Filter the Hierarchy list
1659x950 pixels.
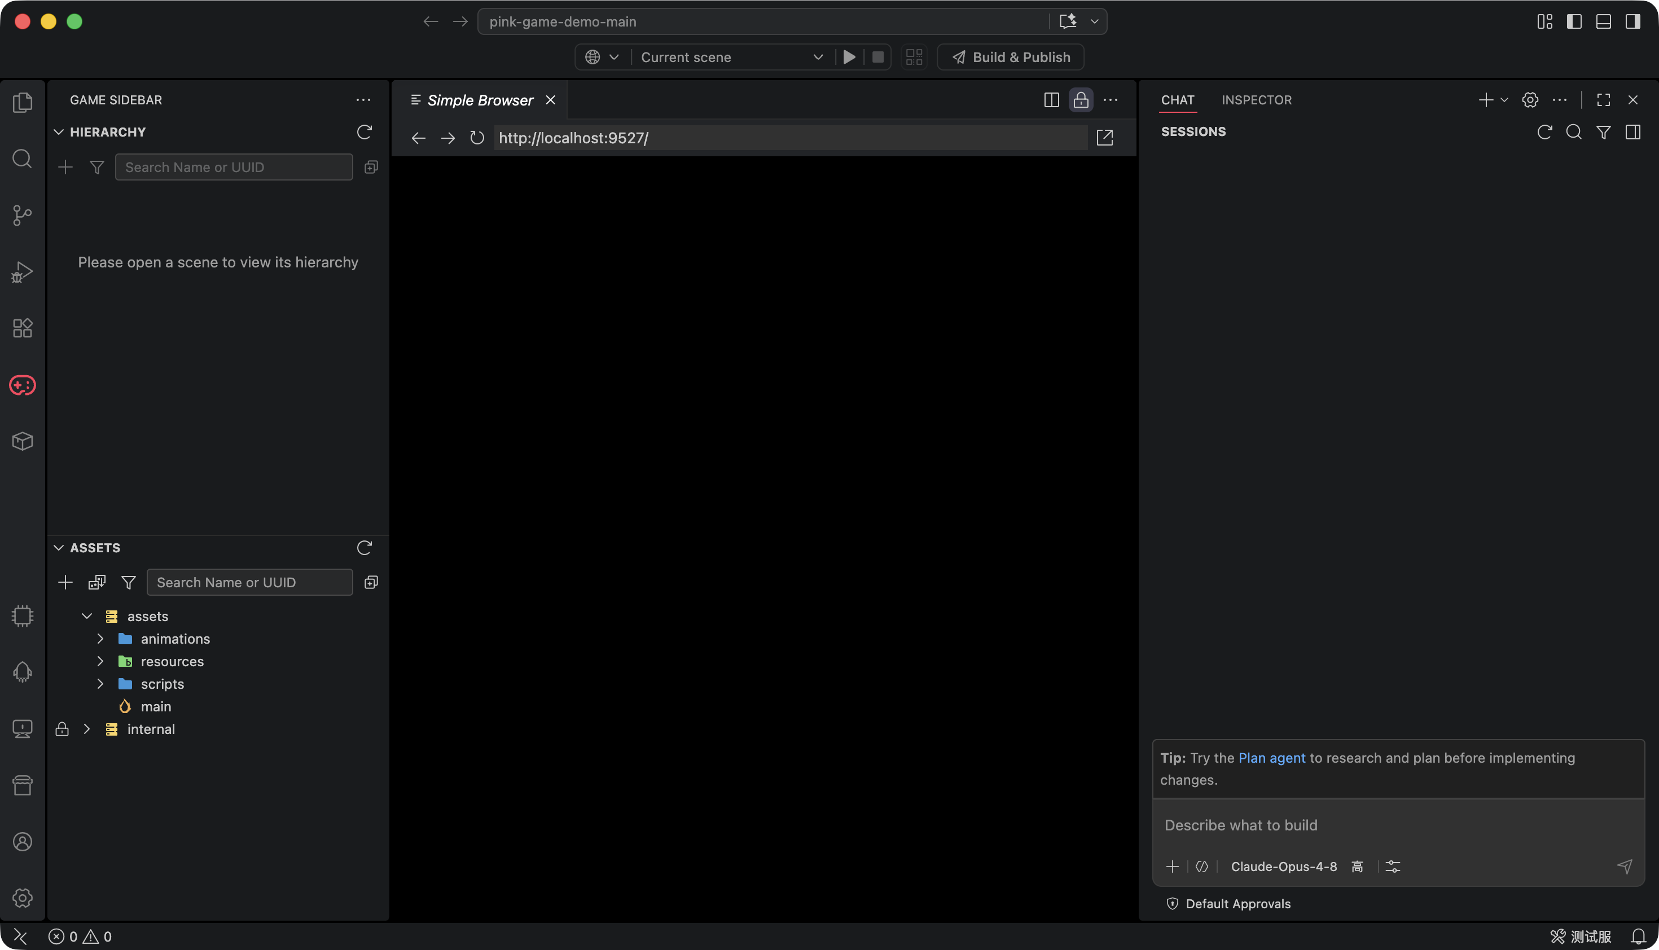(96, 168)
